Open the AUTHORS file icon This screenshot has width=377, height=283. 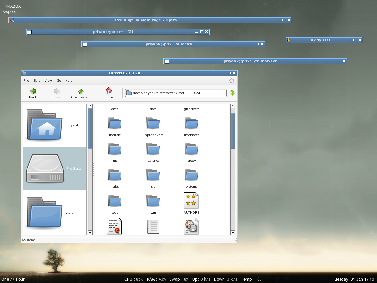[x=191, y=200]
